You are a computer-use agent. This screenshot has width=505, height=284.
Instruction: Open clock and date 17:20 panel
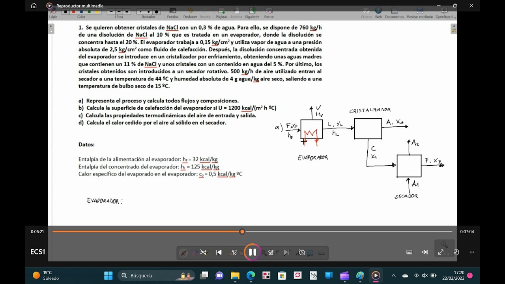[453, 275]
